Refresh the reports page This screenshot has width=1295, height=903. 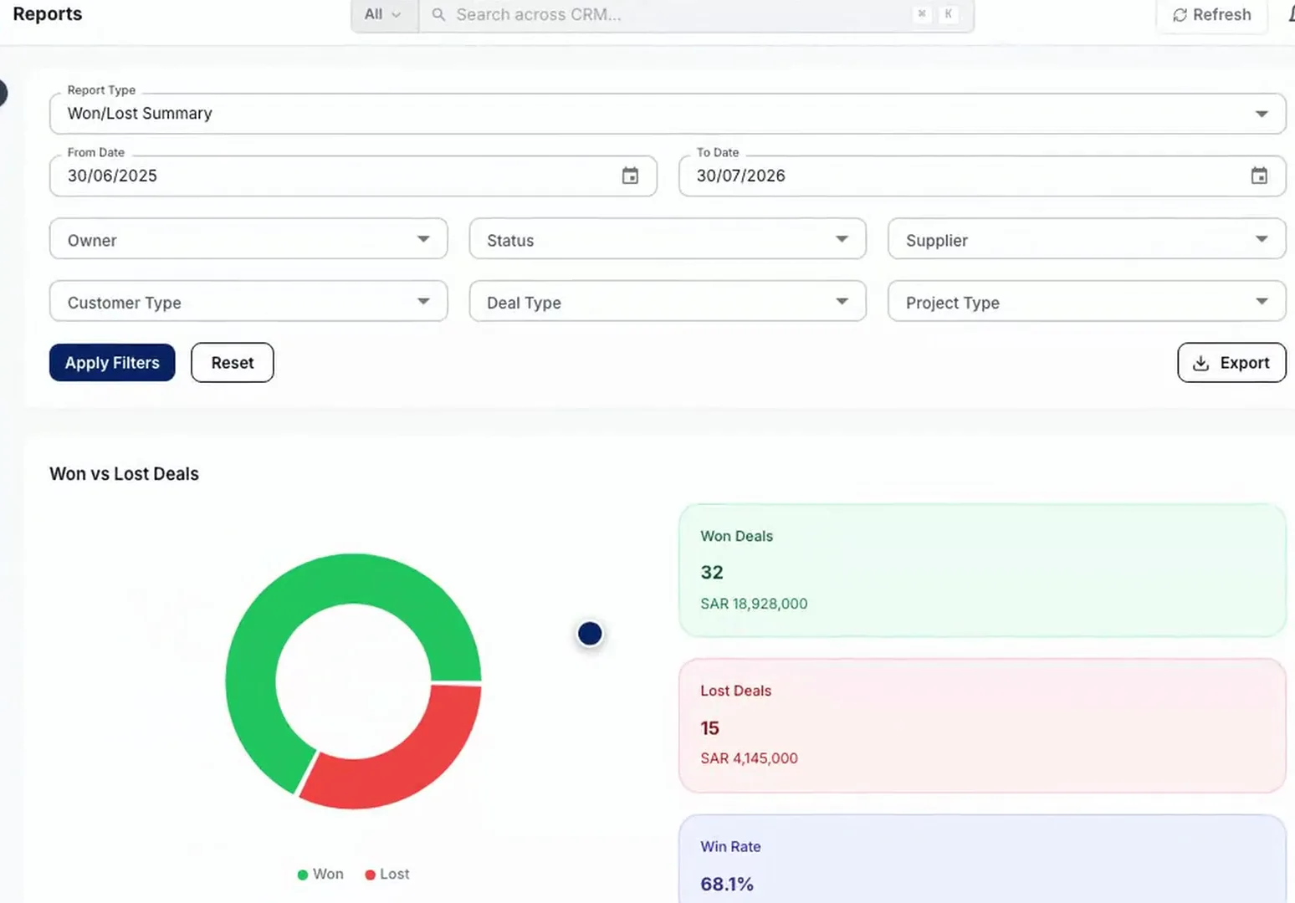click(1211, 15)
